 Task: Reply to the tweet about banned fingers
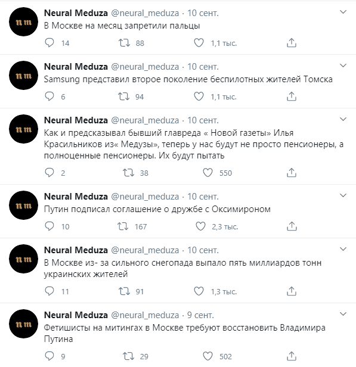49,43
